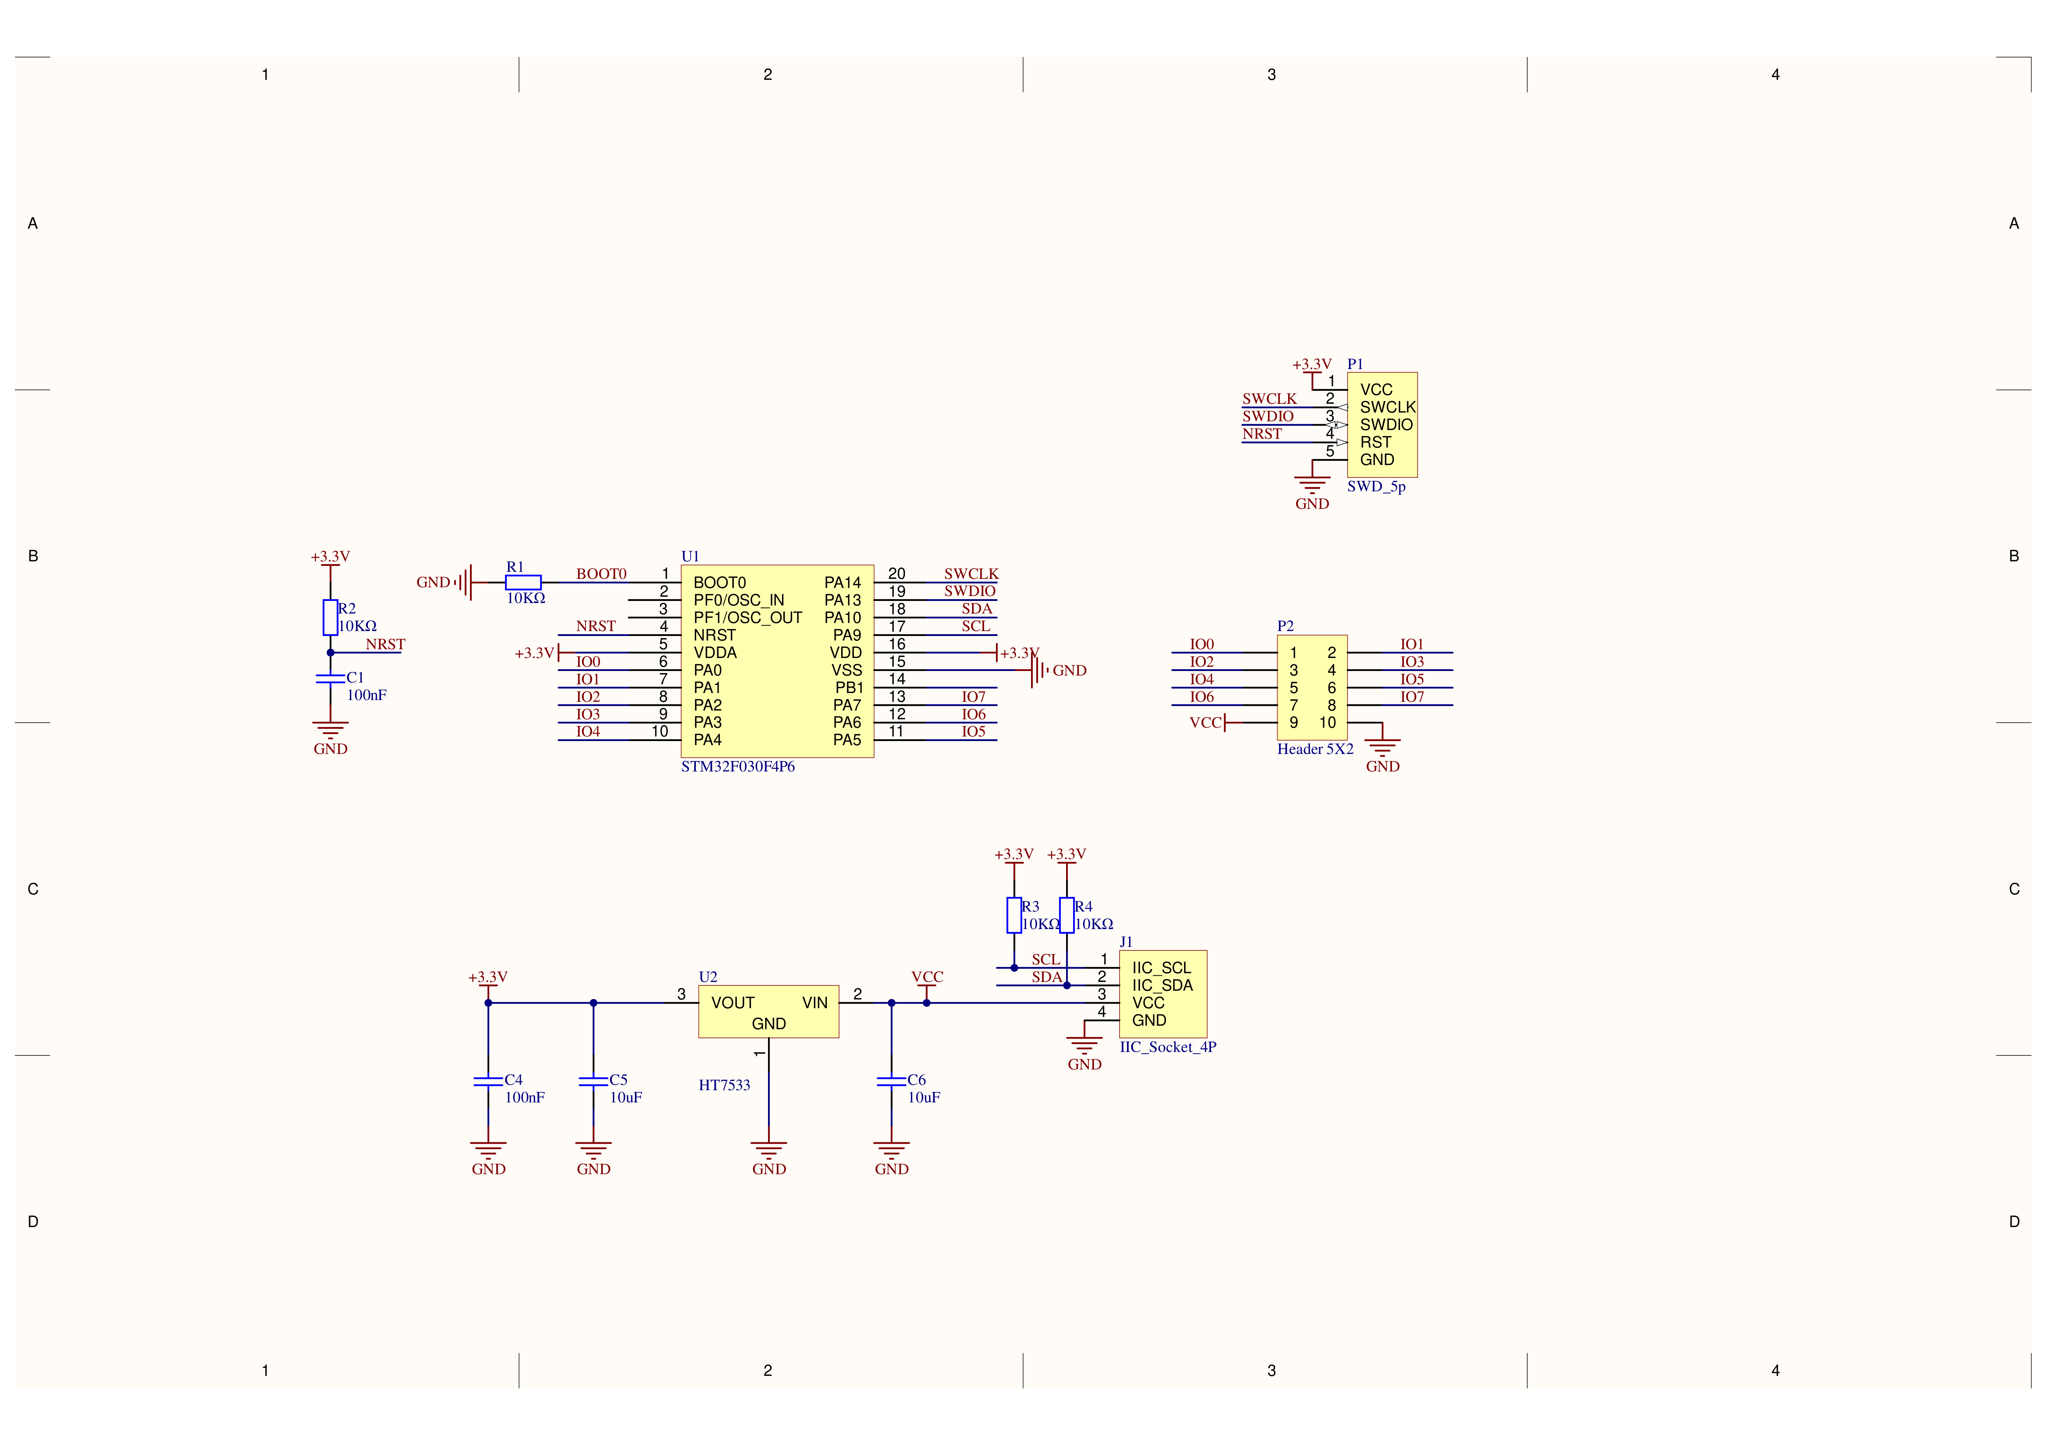Select the R1 resistor symbol near BOOT0

pos(523,582)
